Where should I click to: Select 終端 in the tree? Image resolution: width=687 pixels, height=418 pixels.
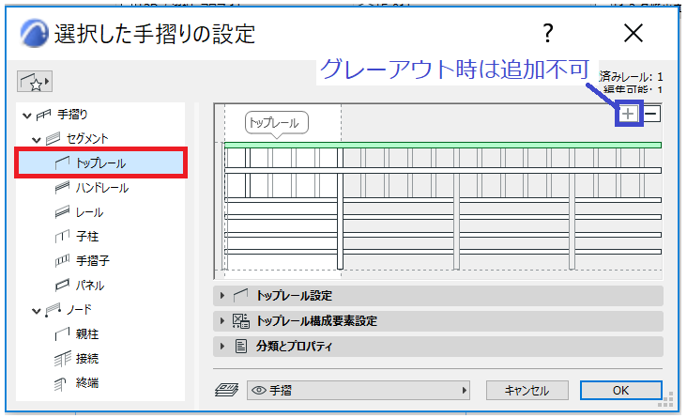click(86, 383)
